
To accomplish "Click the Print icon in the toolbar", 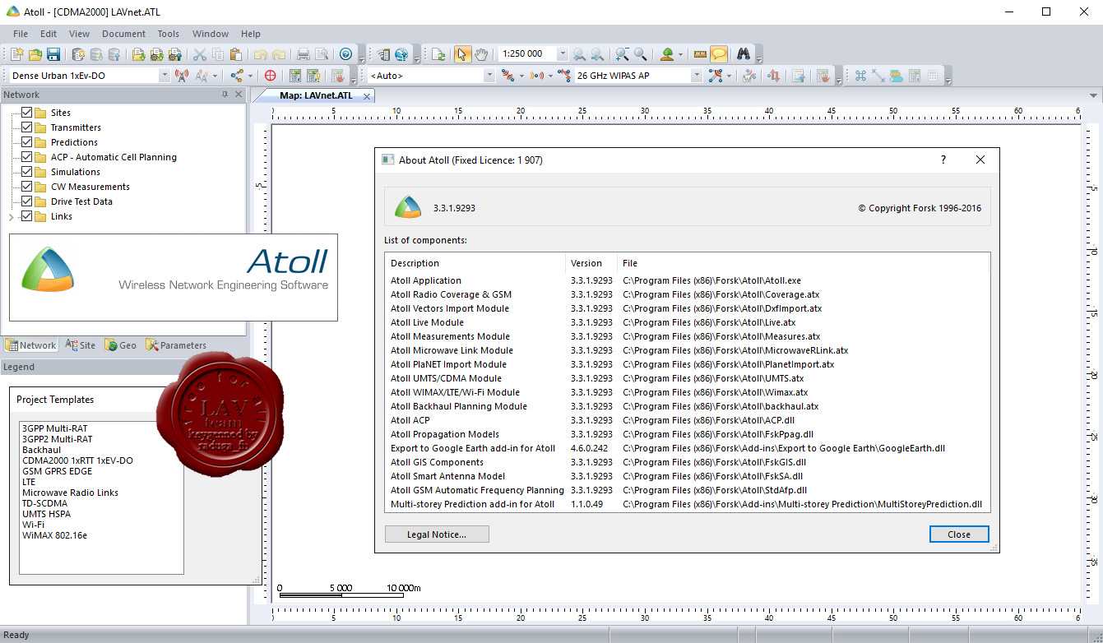I will [x=303, y=54].
